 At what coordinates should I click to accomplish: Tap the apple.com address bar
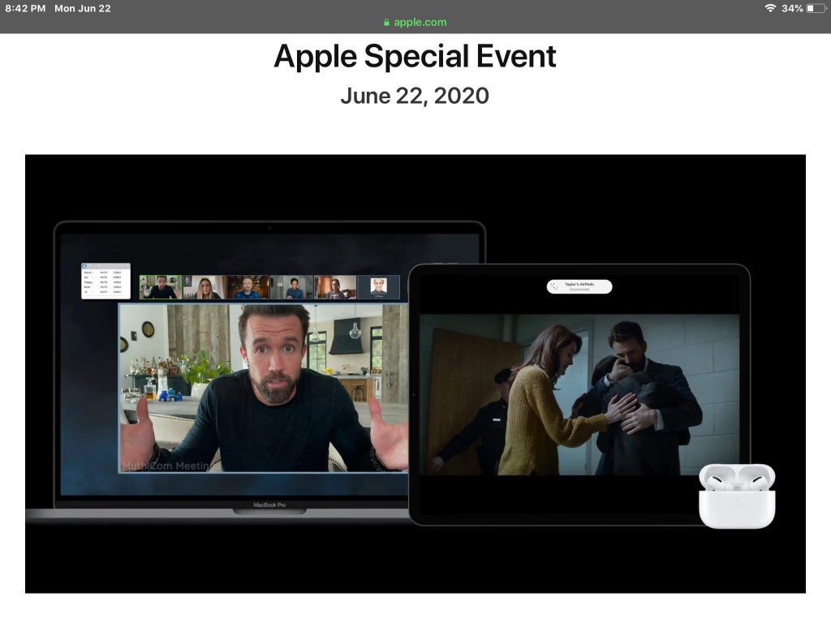(x=415, y=22)
